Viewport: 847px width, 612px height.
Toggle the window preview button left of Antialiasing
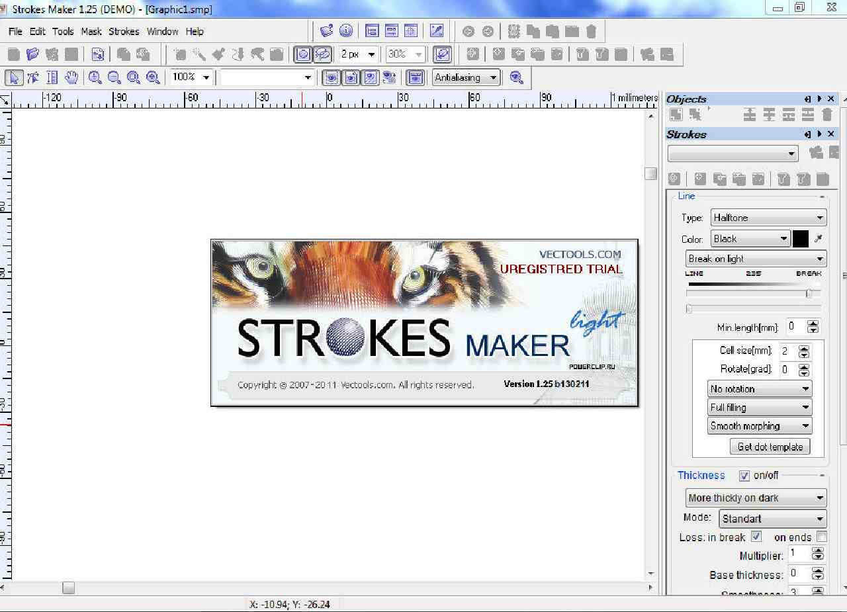[415, 77]
